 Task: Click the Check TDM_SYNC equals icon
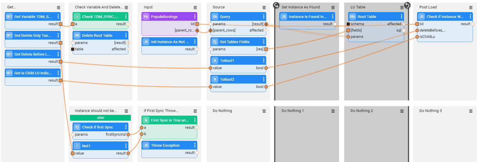tap(77, 16)
